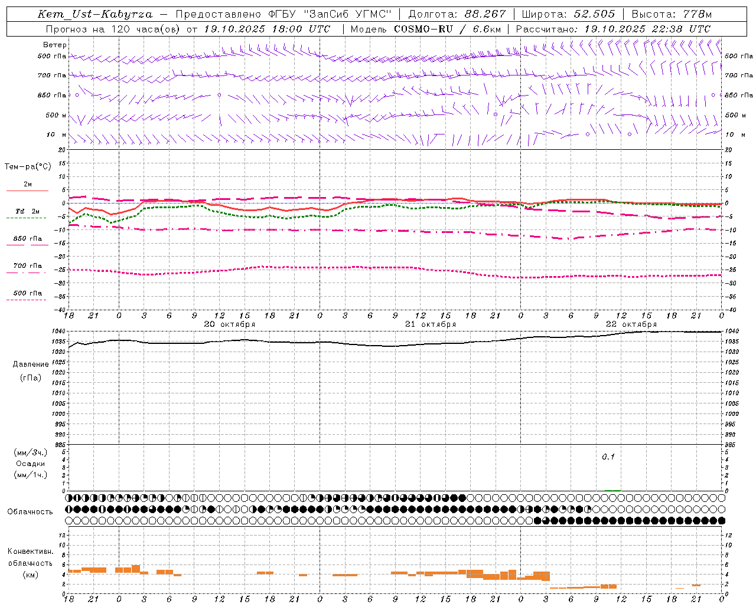Click the -40 tick on left temperature axis
This screenshot has height=604, width=756.
pos(60,310)
